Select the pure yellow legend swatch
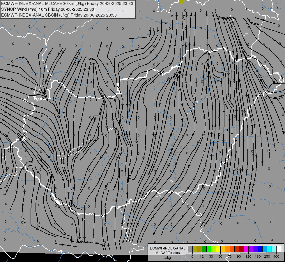 (x=218, y=249)
